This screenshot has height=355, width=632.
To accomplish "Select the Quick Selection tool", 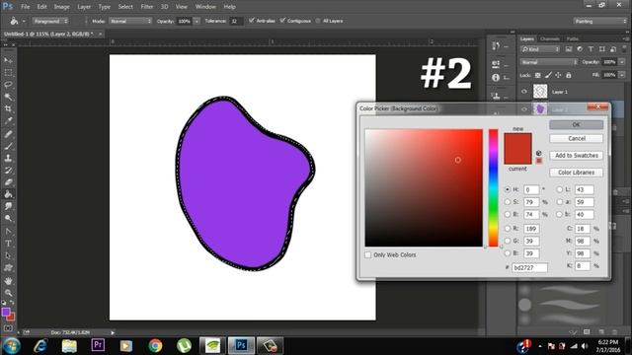I will pos(8,97).
